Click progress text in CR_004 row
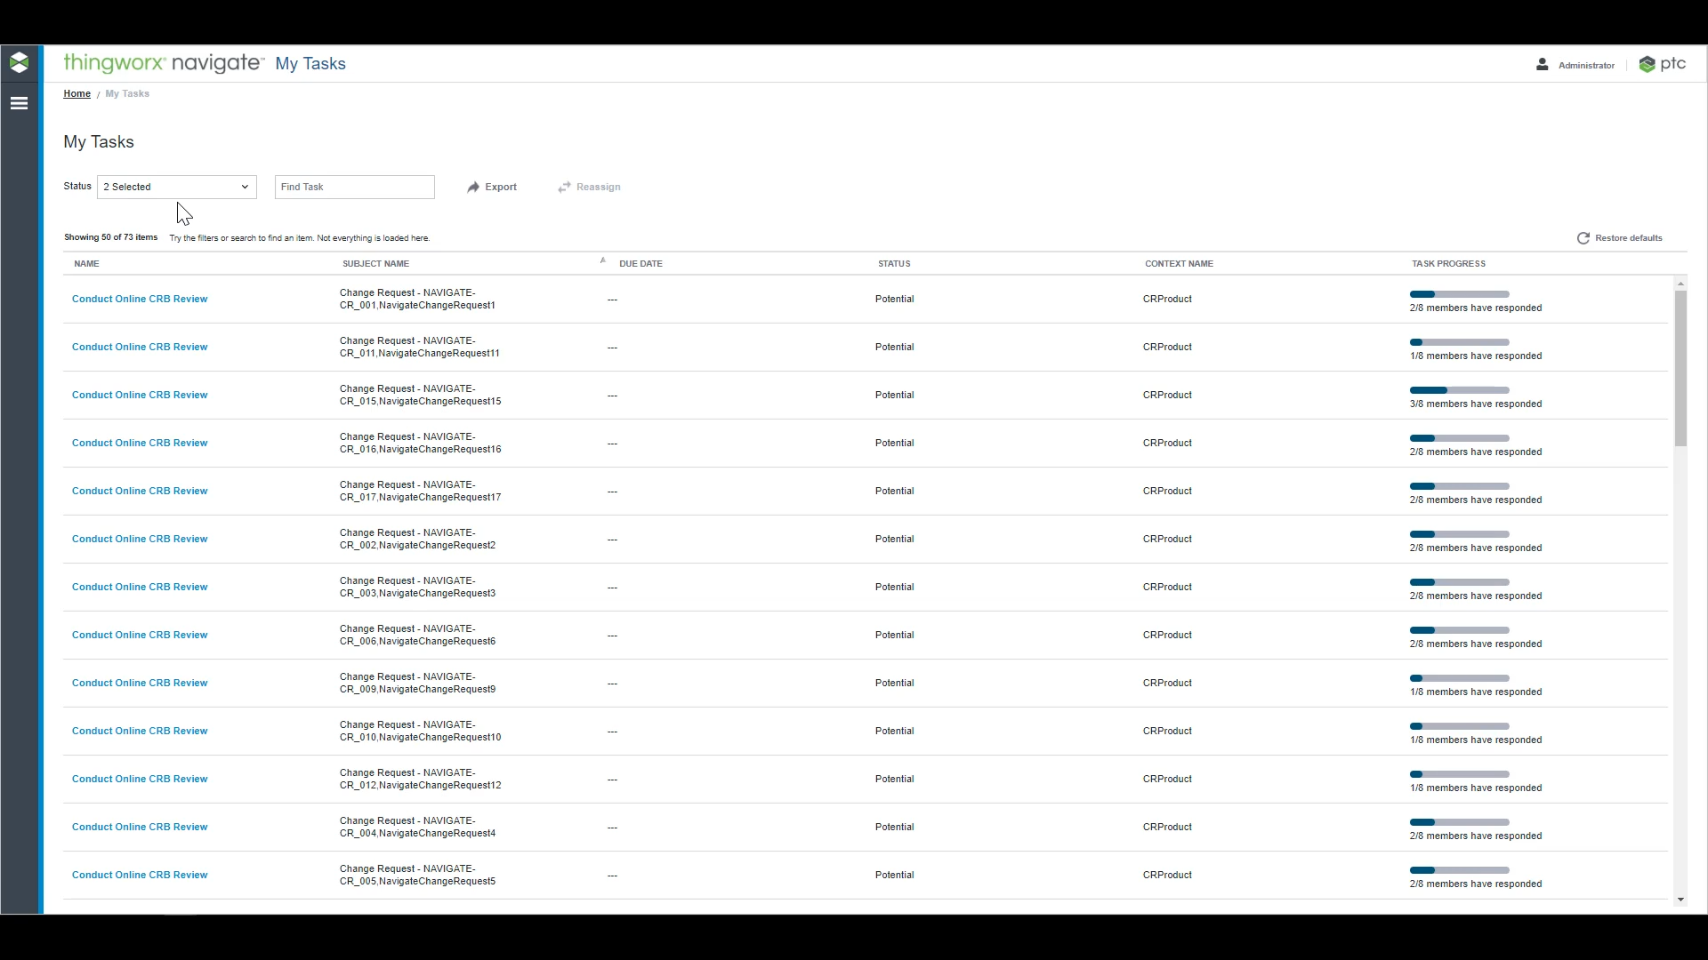Image resolution: width=1708 pixels, height=960 pixels. click(1476, 836)
